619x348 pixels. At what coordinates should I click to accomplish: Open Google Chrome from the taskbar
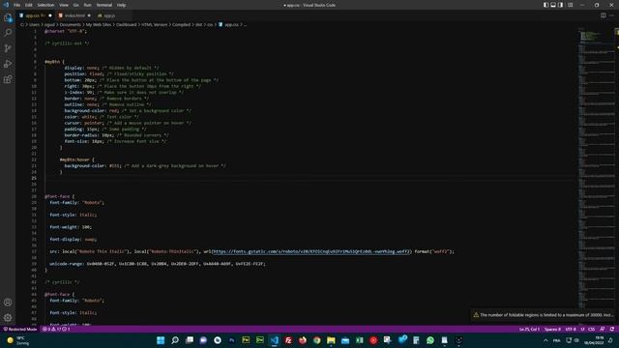(316, 340)
